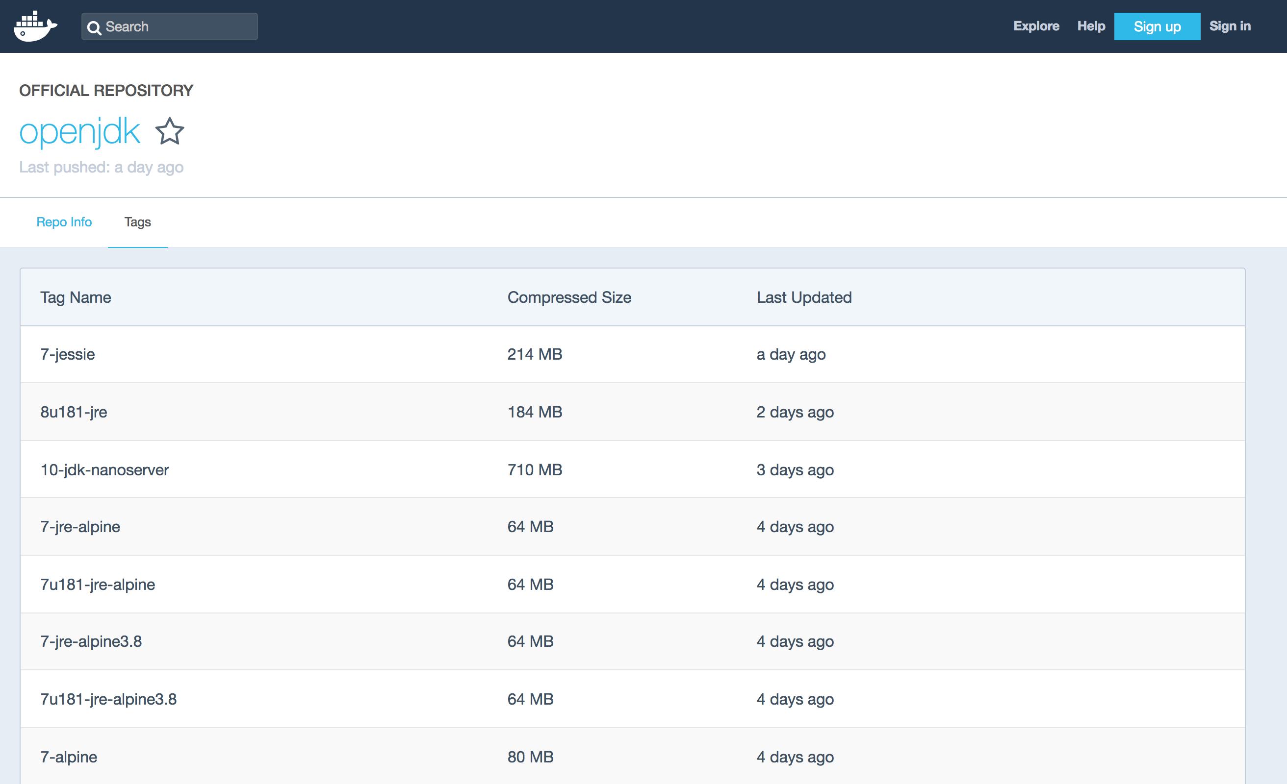Select the 7u181-jre-alpine3.8 tag name
This screenshot has height=784, width=1287.
109,699
